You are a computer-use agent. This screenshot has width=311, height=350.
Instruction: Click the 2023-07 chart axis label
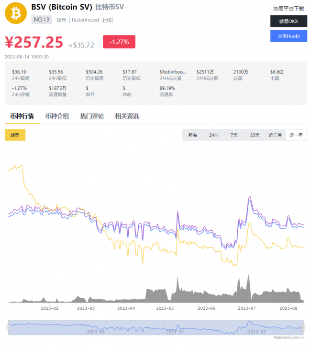tap(247, 308)
